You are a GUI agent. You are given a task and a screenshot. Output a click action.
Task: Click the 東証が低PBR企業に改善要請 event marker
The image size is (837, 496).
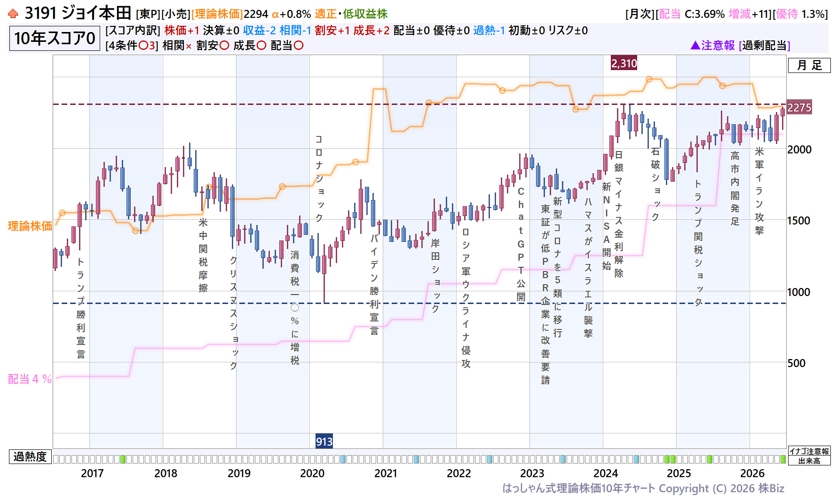[545, 294]
